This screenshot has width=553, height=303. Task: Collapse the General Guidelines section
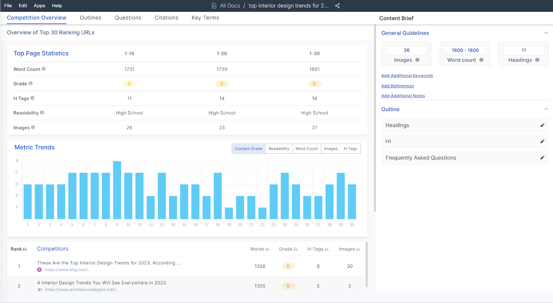point(546,33)
